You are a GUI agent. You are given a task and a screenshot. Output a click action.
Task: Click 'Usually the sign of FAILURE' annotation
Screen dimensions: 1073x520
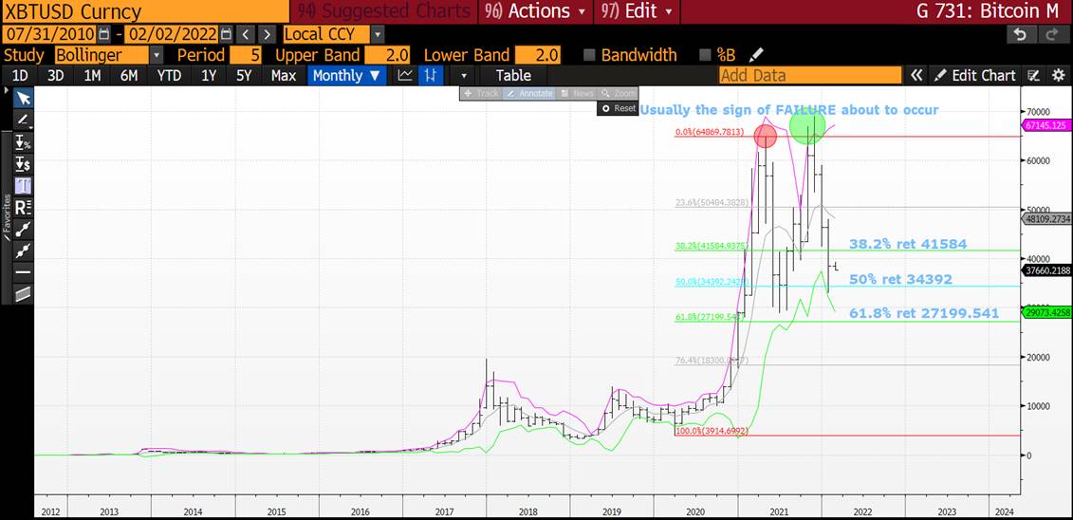(x=789, y=109)
